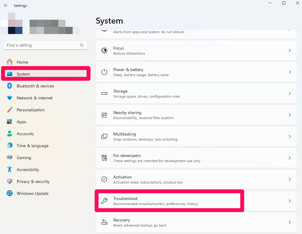This screenshot has height=234, width=302.
Task: Go to Home in sidebar
Action: click(x=46, y=62)
